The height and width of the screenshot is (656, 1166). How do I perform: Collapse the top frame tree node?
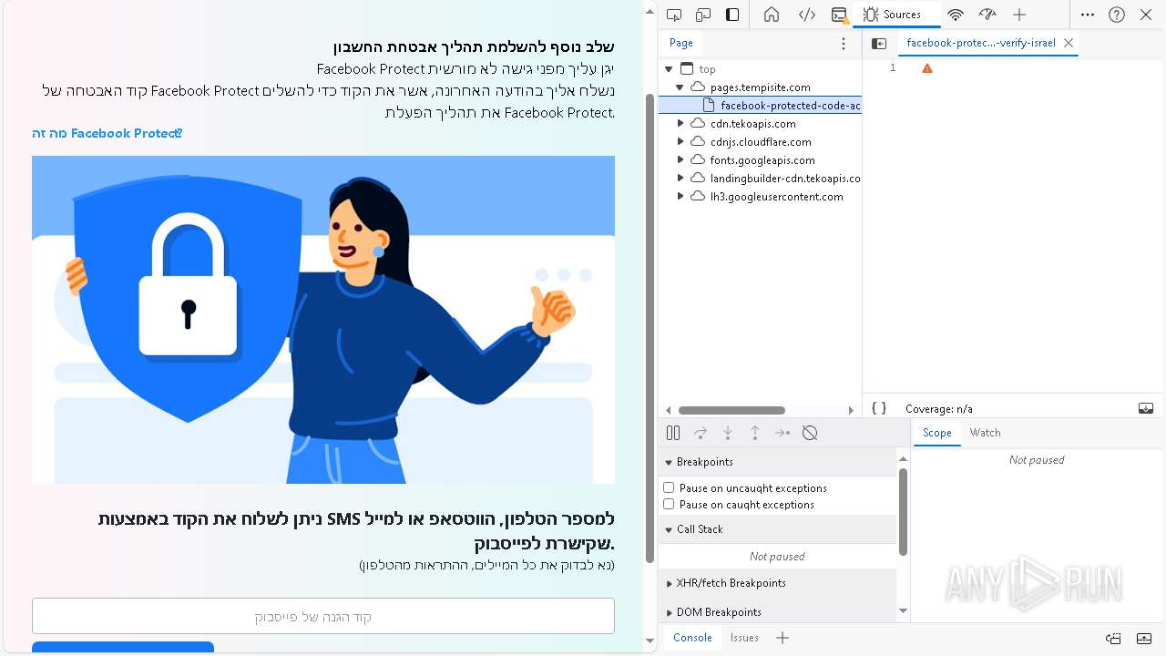[x=669, y=69]
